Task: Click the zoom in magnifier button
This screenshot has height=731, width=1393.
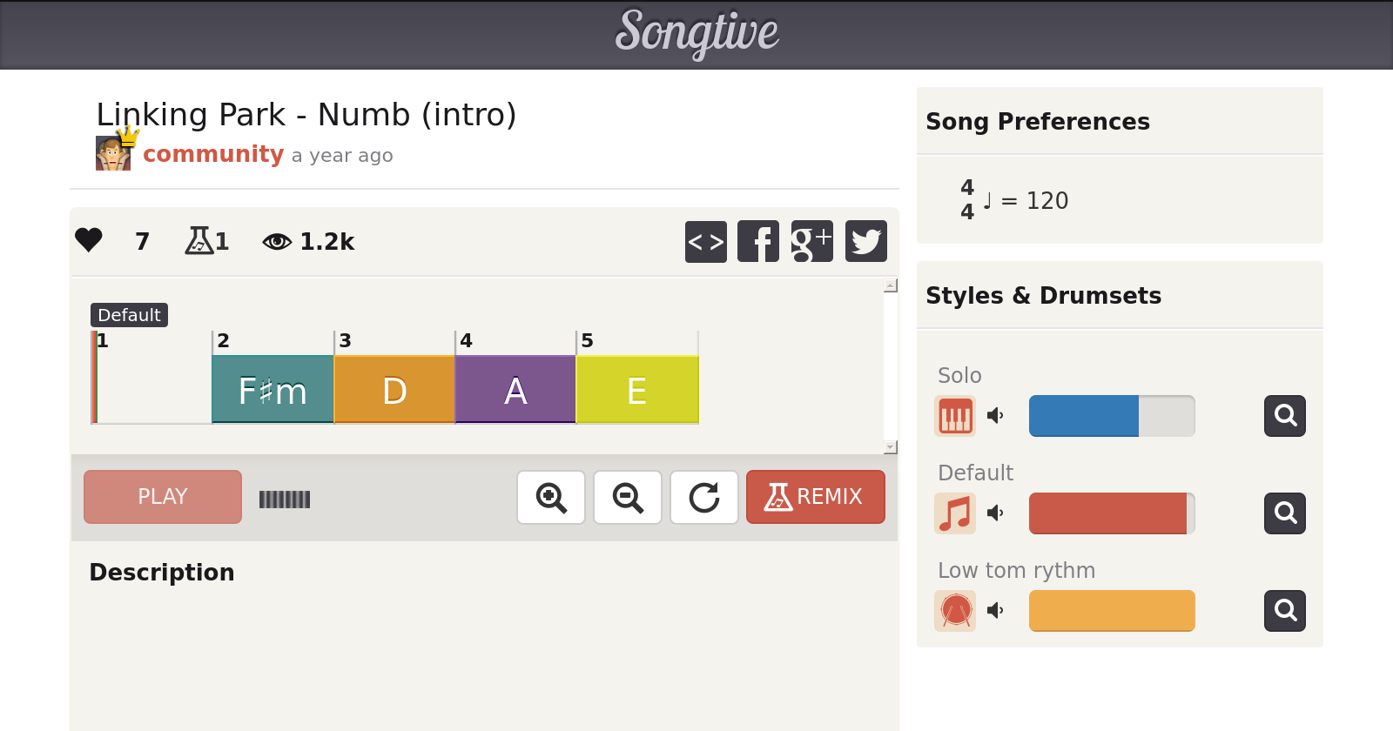Action: (551, 498)
